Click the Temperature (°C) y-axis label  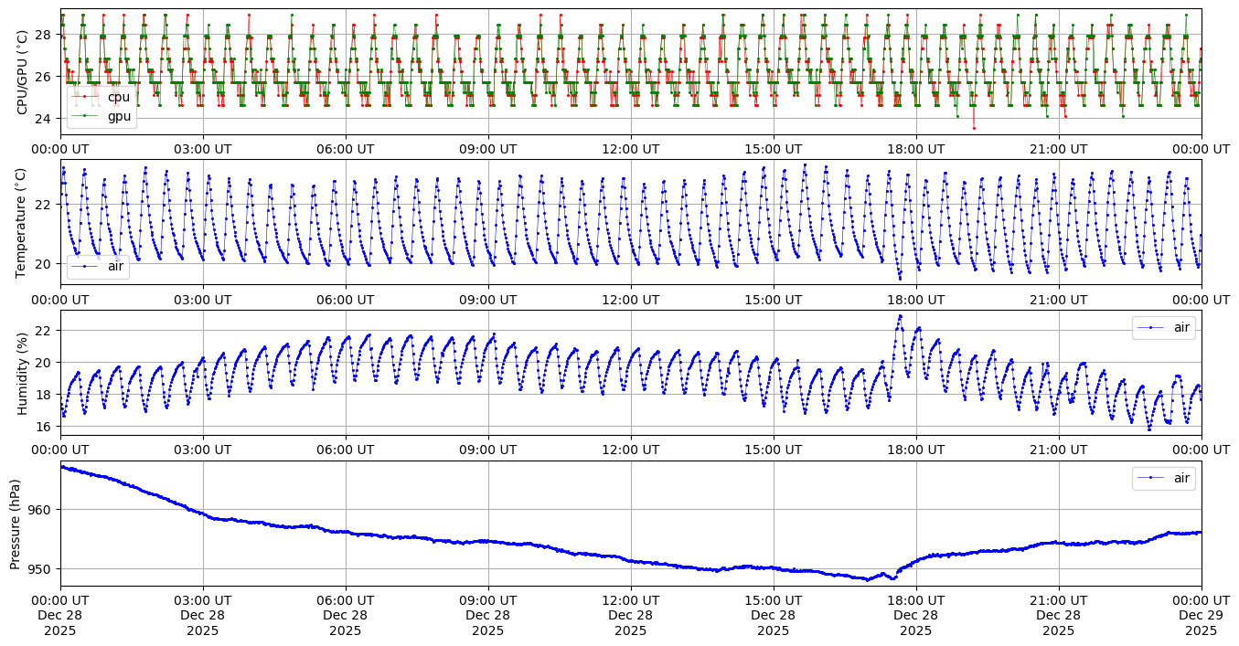pyautogui.click(x=24, y=223)
